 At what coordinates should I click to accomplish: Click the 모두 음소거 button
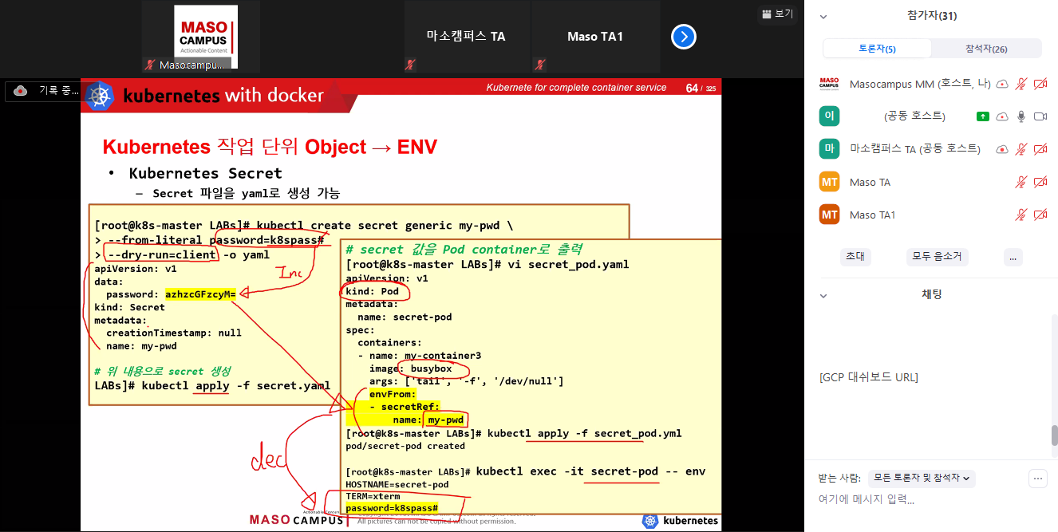pos(938,257)
